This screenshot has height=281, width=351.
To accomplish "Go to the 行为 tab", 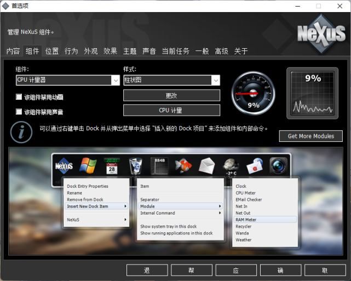I will pyautogui.click(x=71, y=51).
